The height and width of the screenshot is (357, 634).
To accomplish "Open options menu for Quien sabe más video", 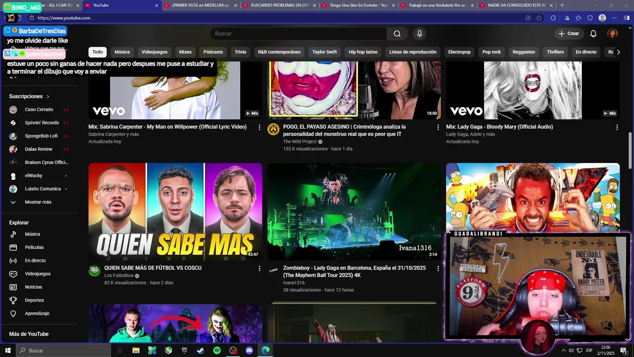I will 259,268.
